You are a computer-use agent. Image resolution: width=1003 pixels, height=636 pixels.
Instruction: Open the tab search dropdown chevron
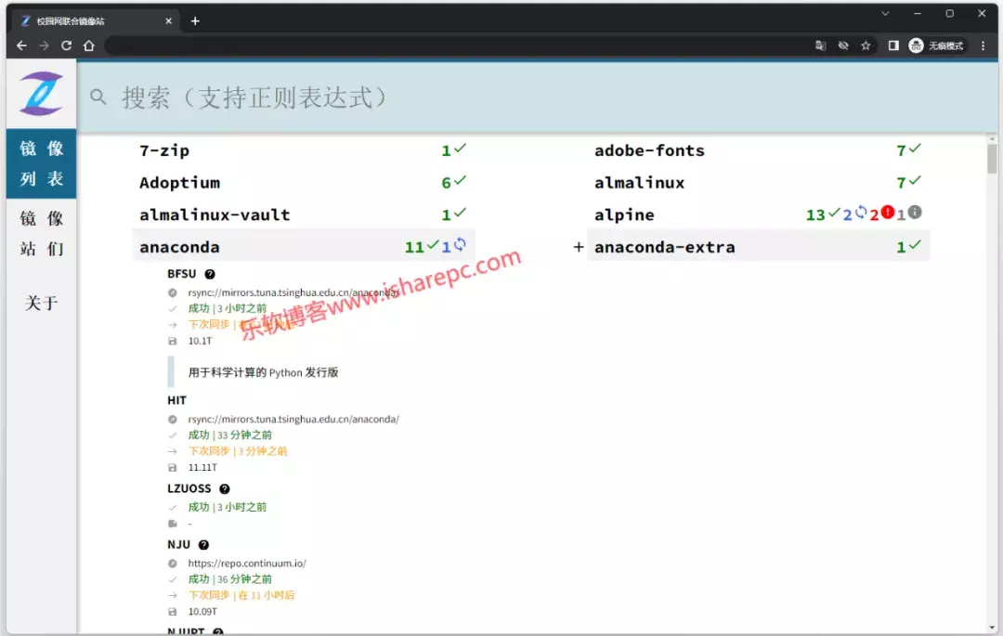885,13
